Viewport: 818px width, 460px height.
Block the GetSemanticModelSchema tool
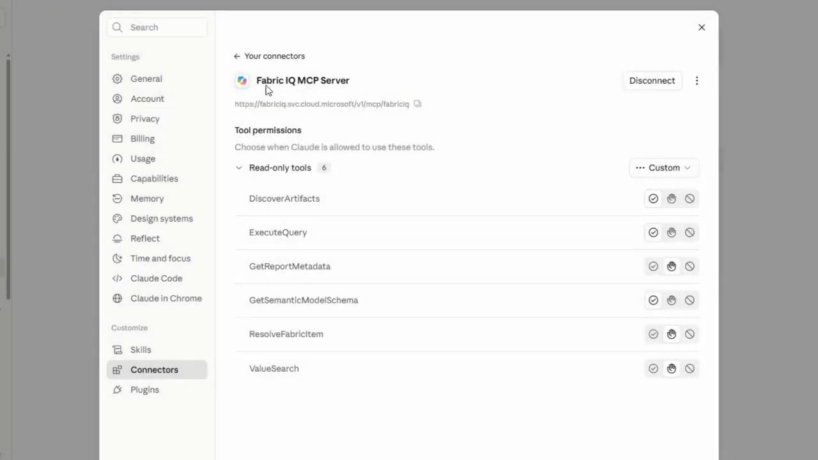pyautogui.click(x=690, y=300)
